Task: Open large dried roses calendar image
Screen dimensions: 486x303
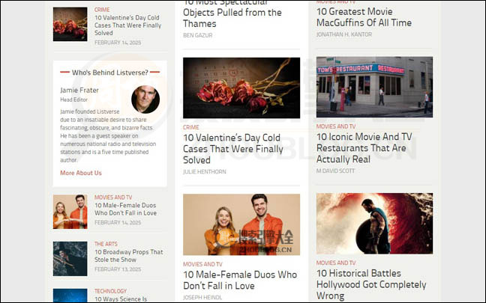Action: click(241, 88)
